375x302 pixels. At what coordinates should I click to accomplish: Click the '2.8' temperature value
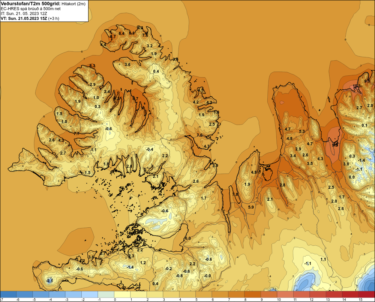[x=282, y=185]
